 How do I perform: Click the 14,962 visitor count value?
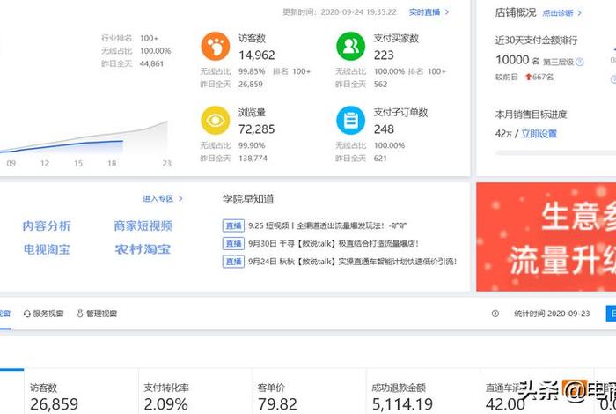coord(257,55)
